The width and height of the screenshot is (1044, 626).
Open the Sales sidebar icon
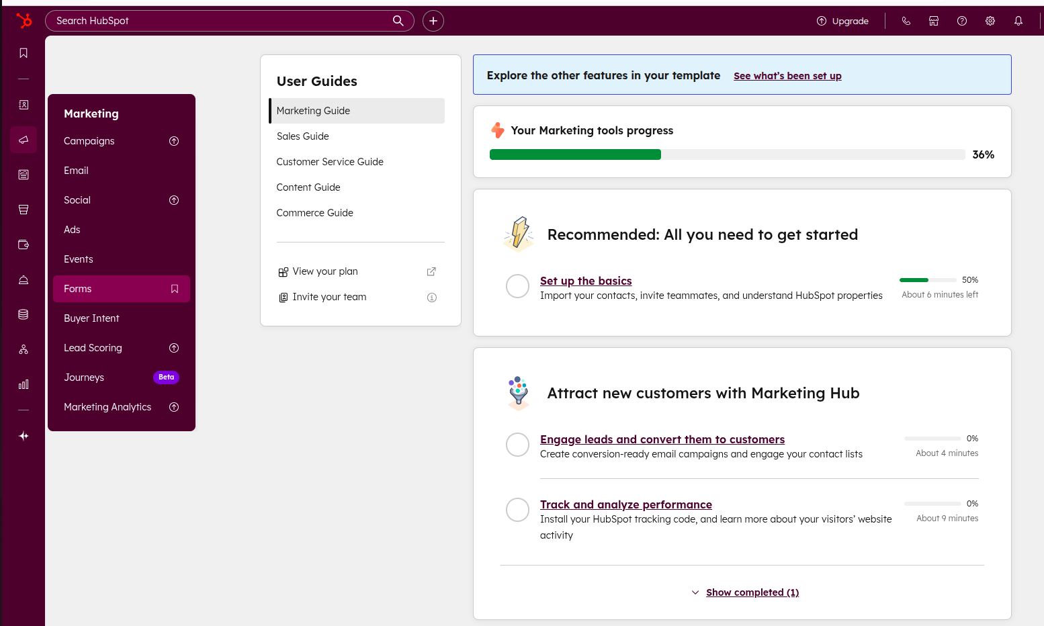[x=24, y=210]
